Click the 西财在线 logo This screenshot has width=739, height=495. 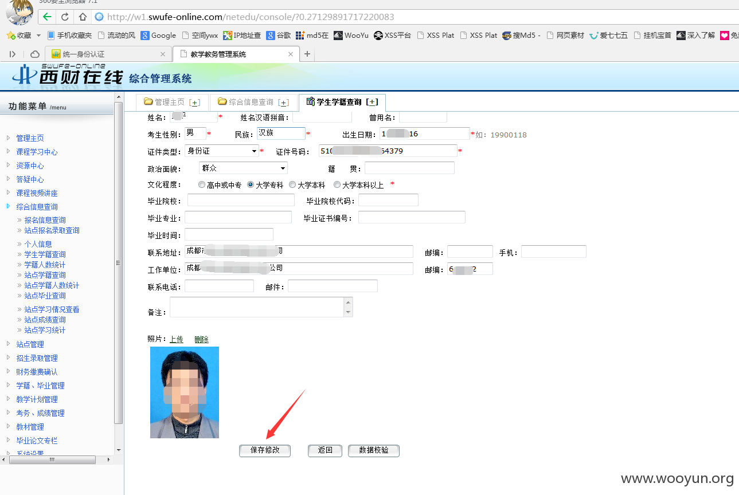(68, 75)
